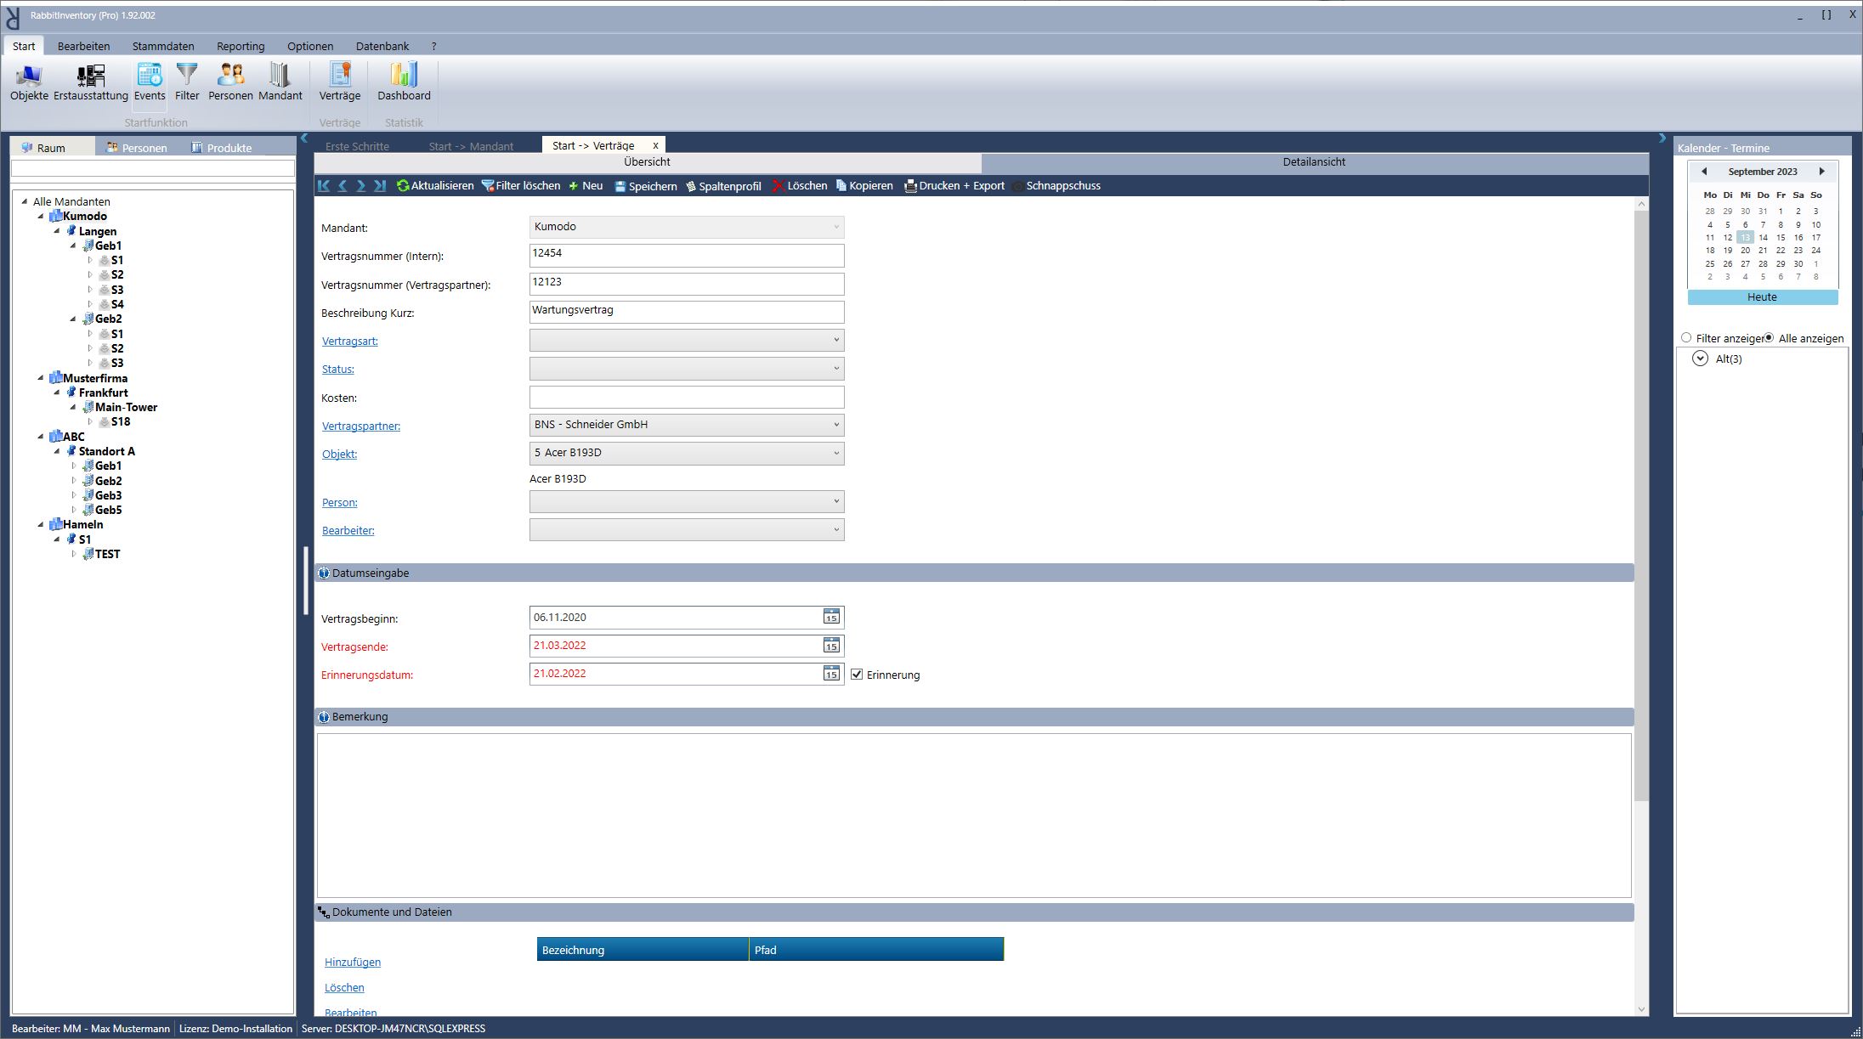Open the Dashboard statistics icon
Viewport: 1863px width, 1039px height.
pos(404,82)
